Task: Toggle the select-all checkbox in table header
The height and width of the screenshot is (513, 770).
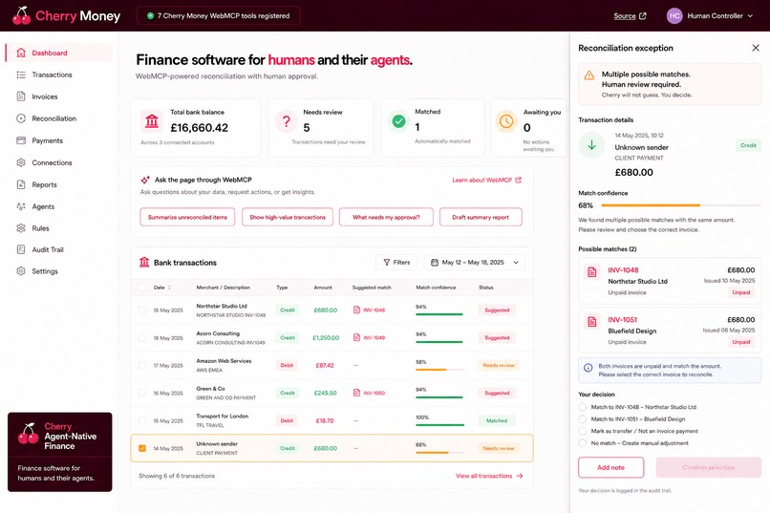Action: [x=142, y=288]
